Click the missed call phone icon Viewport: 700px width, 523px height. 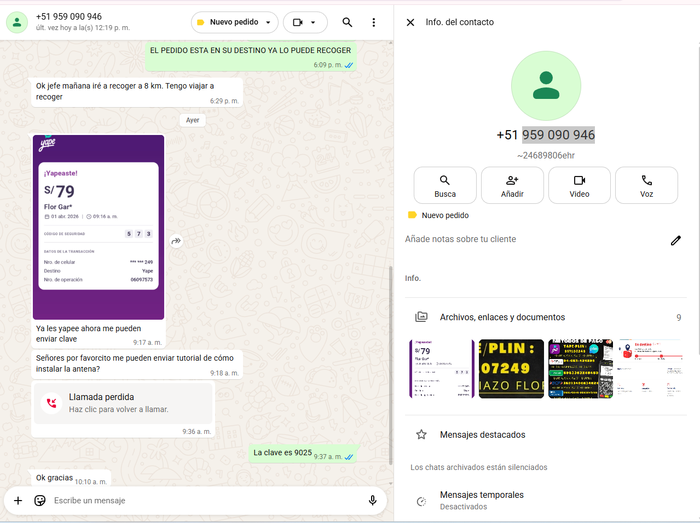[x=51, y=403]
